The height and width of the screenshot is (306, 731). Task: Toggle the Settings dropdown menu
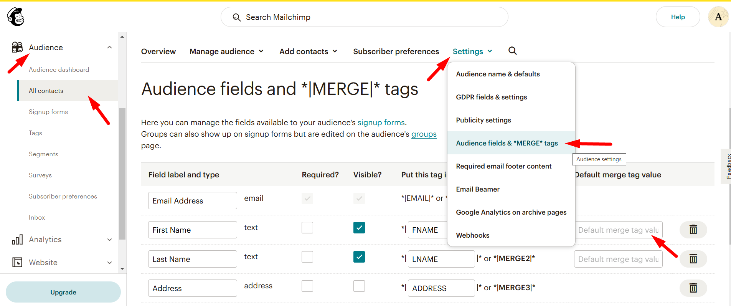click(472, 51)
